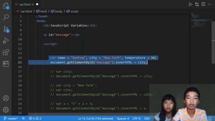Click script in the breadcrumb
Image resolution: width=215 pixels, height=121 pixels.
tap(73, 11)
